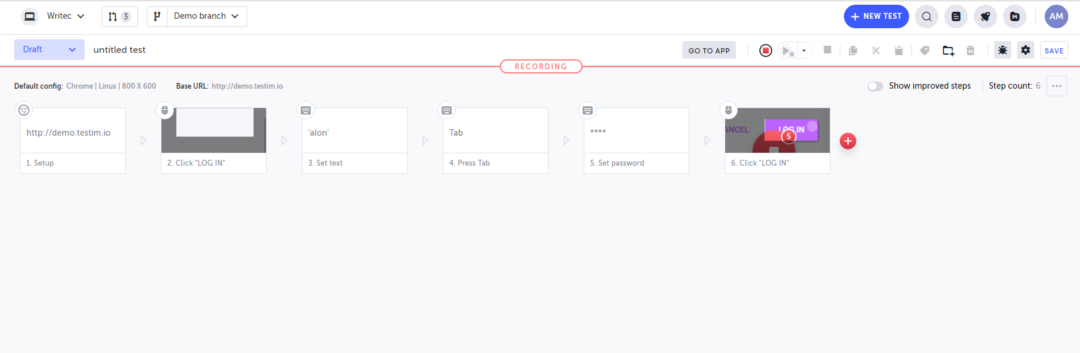Open search magnifier icon in header
The width and height of the screenshot is (1080, 353).
pyautogui.click(x=927, y=16)
